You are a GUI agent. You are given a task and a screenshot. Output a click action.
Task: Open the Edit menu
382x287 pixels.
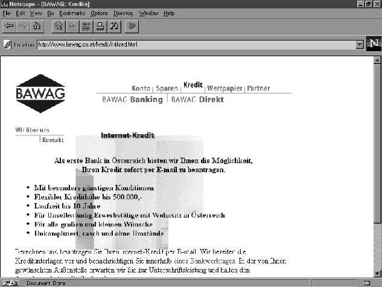coord(21,13)
